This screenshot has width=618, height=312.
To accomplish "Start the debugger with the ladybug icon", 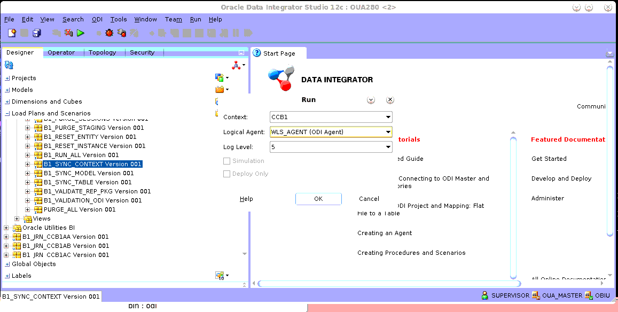I will tap(108, 33).
